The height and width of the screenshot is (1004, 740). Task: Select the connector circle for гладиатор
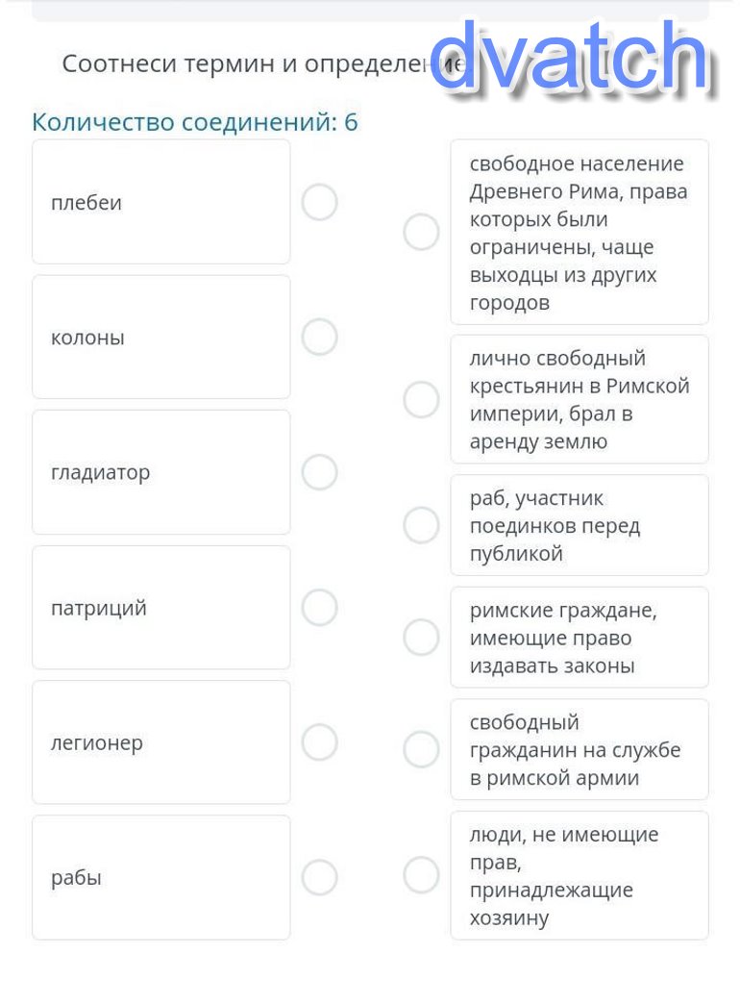click(x=319, y=472)
